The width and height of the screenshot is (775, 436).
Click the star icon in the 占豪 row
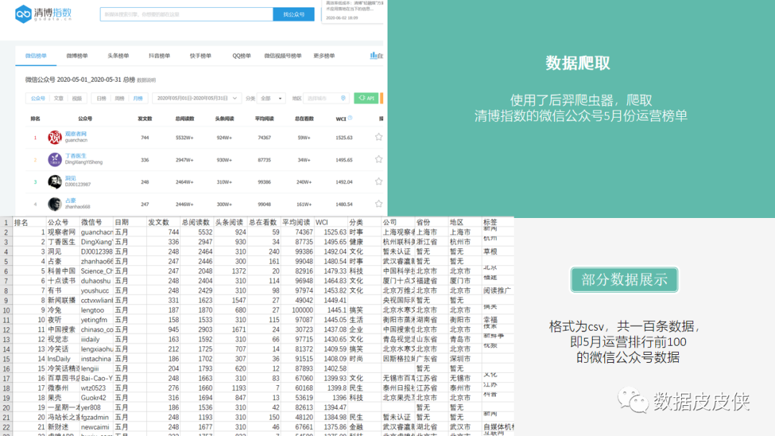pos(379,204)
